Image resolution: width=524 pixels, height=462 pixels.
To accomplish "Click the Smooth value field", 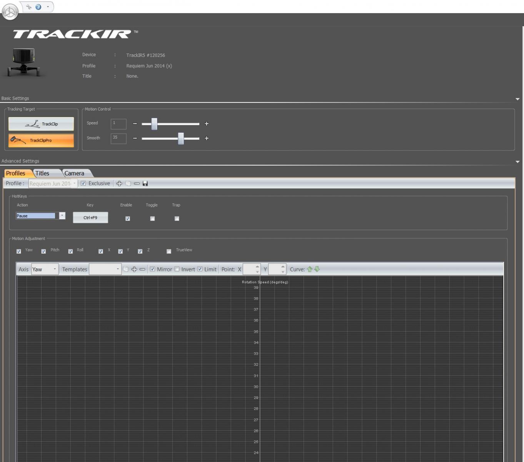I will pyautogui.click(x=118, y=138).
